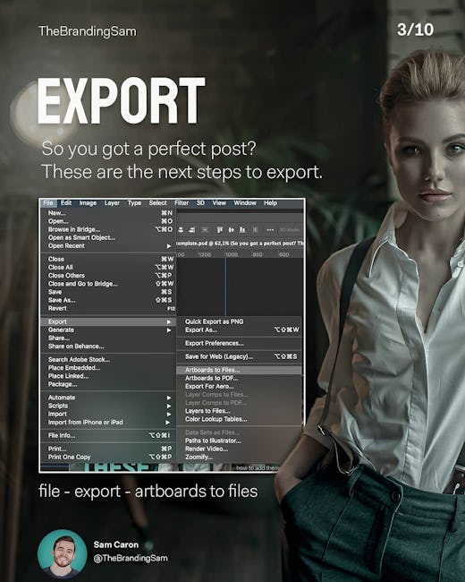Select Close and Go to Bridge...
The height and width of the screenshot is (582, 465).
pyautogui.click(x=107, y=284)
